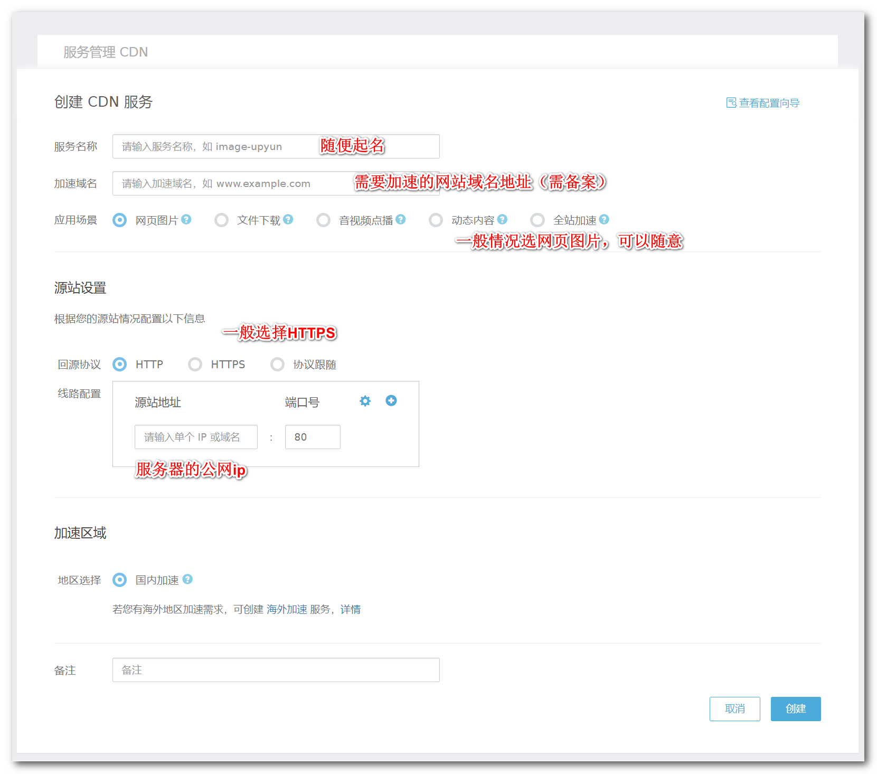Image resolution: width=877 pixels, height=774 pixels.
Task: Click help icon next to 网页图片
Action: (x=186, y=219)
